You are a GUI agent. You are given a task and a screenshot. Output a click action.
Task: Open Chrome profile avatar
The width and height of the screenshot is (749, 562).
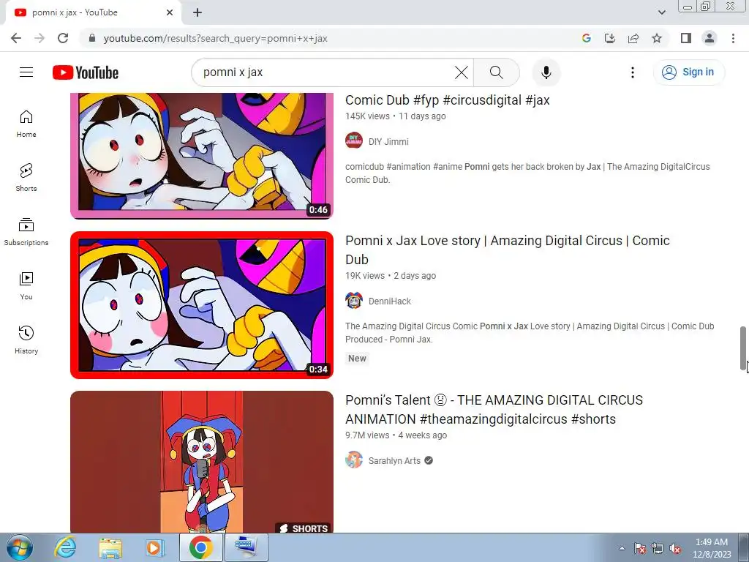click(710, 38)
